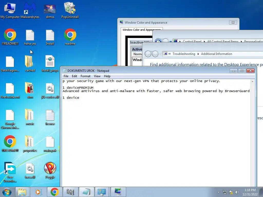263x197 pixels.
Task: Close the Window Color and Appearance dialog
Action: (233, 23)
